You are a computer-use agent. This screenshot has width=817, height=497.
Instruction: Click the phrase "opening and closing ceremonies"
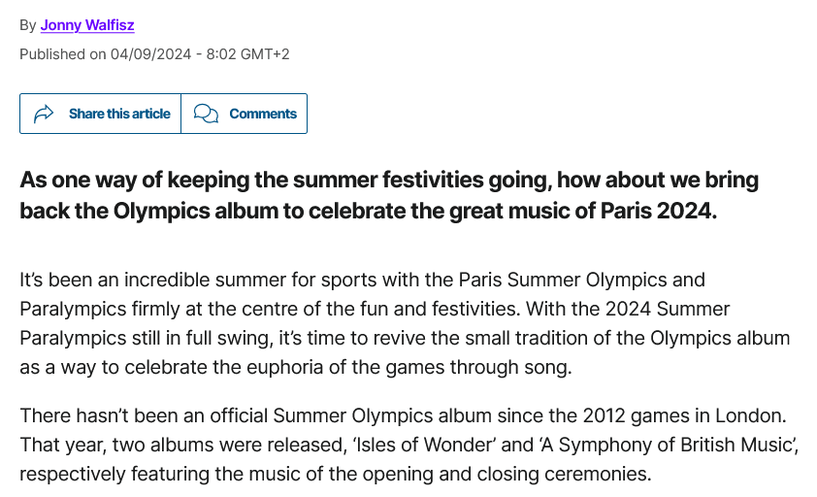(507, 474)
